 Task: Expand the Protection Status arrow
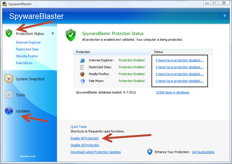click(53, 33)
